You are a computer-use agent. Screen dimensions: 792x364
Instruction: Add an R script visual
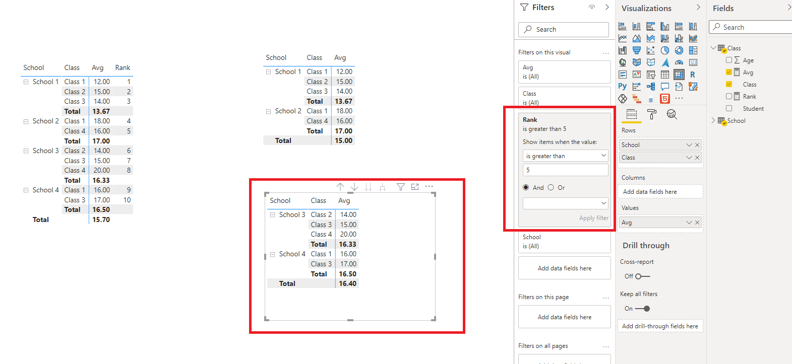pos(693,75)
